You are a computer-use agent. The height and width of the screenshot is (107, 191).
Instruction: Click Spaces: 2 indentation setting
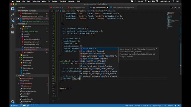pyautogui.click(x=138, y=106)
